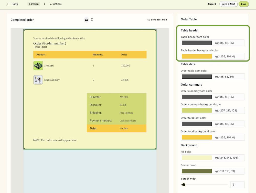256x193 pixels.
Task: Open Order total background color swatch
Action: [x=197, y=137]
